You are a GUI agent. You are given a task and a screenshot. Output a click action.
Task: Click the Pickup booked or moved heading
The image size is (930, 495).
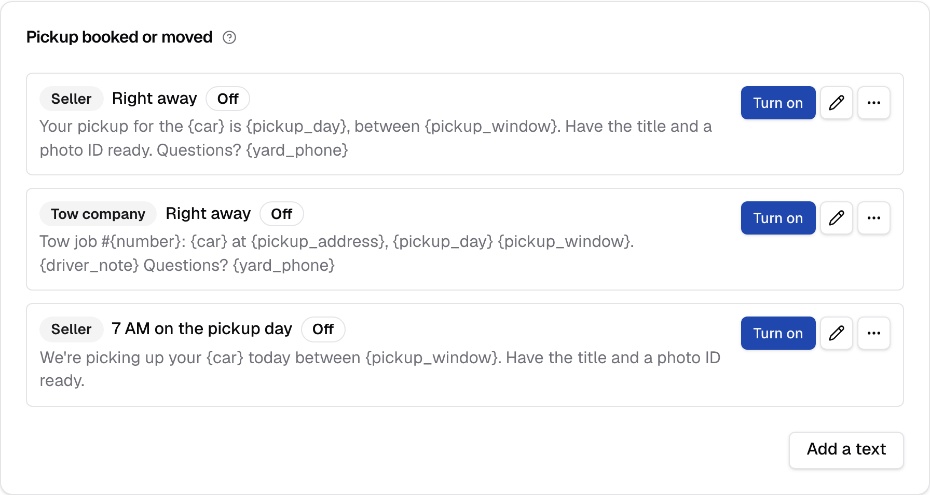pyautogui.click(x=119, y=37)
